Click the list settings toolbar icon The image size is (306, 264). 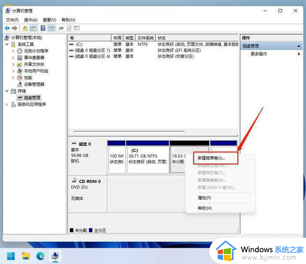coord(76,28)
